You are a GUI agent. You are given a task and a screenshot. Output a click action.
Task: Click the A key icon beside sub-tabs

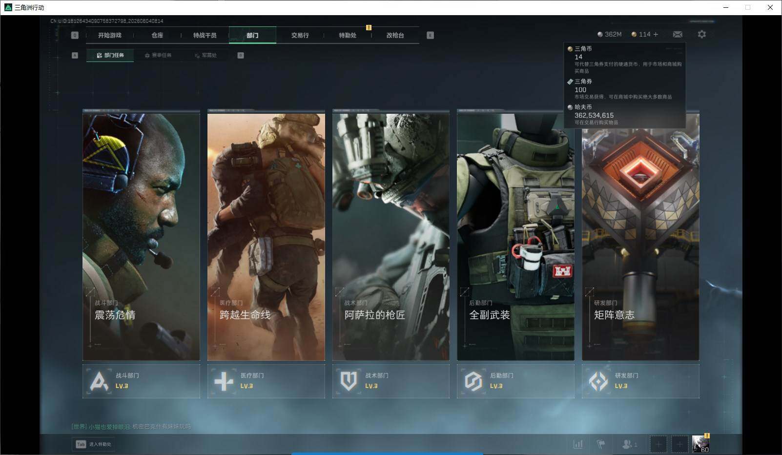[75, 55]
